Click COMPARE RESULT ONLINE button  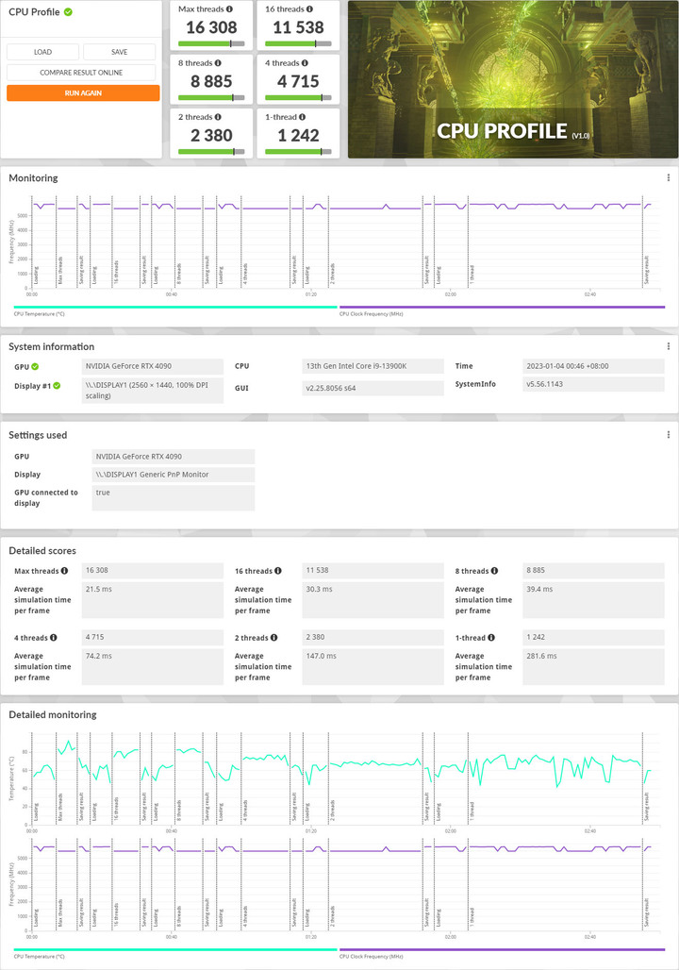pyautogui.click(x=83, y=73)
